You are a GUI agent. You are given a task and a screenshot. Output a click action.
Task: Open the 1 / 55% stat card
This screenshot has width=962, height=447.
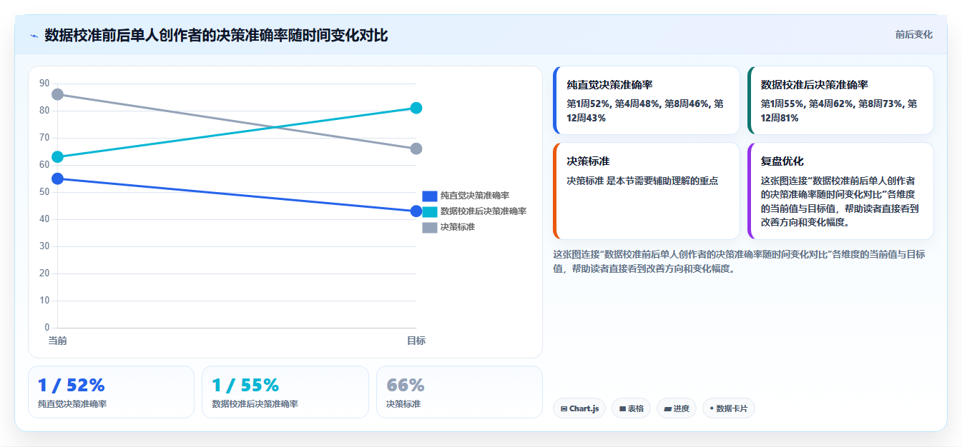click(285, 392)
